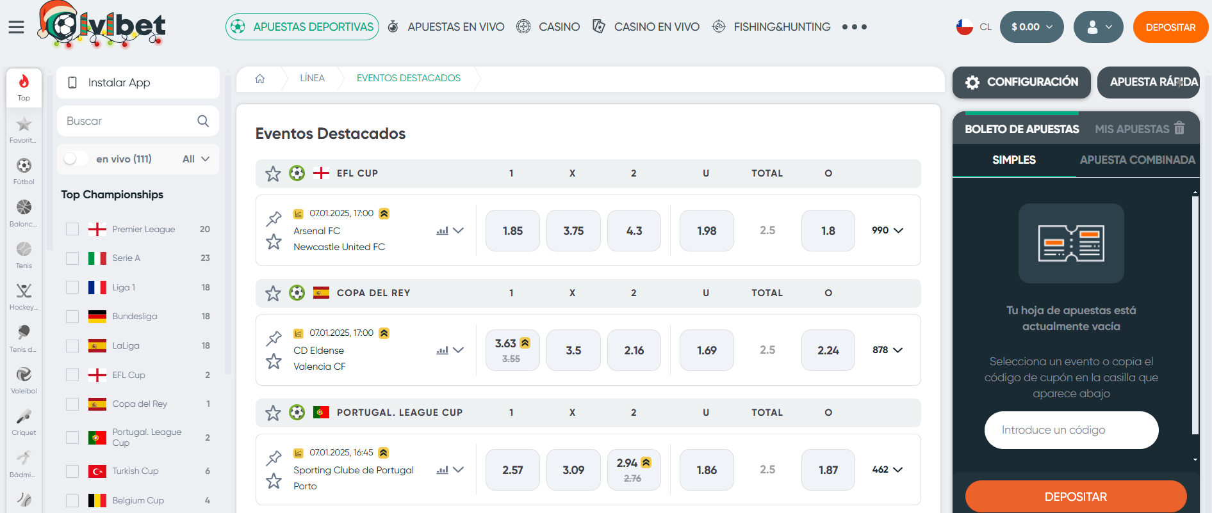
Task: Pin the CD Eldense vs Valencia match
Action: tap(274, 338)
